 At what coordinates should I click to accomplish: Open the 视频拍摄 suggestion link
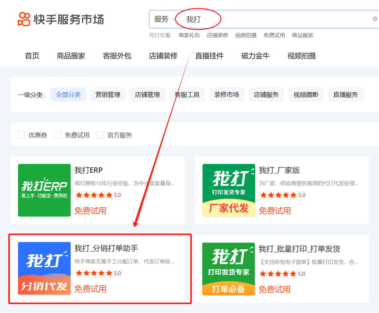246,35
